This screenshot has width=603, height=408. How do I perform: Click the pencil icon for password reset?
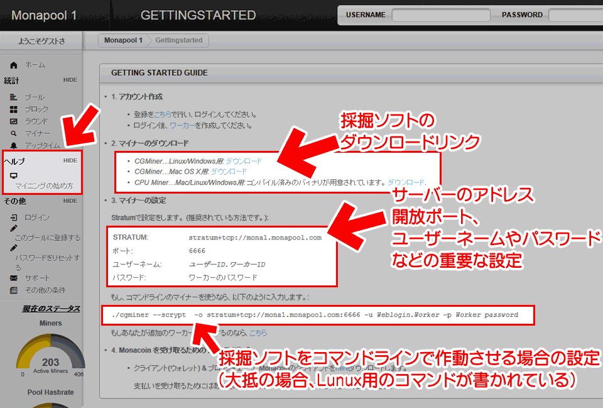13,248
